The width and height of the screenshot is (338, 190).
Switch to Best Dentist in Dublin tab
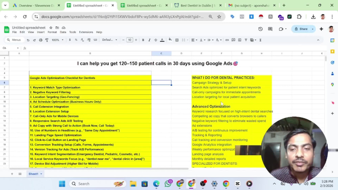pyautogui.click(x=198, y=5)
